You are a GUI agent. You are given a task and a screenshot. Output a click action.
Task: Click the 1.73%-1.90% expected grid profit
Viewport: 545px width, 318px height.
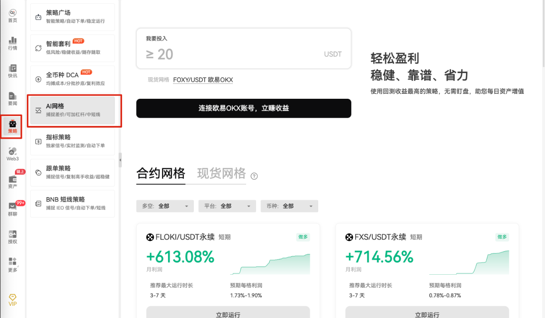tap(246, 295)
